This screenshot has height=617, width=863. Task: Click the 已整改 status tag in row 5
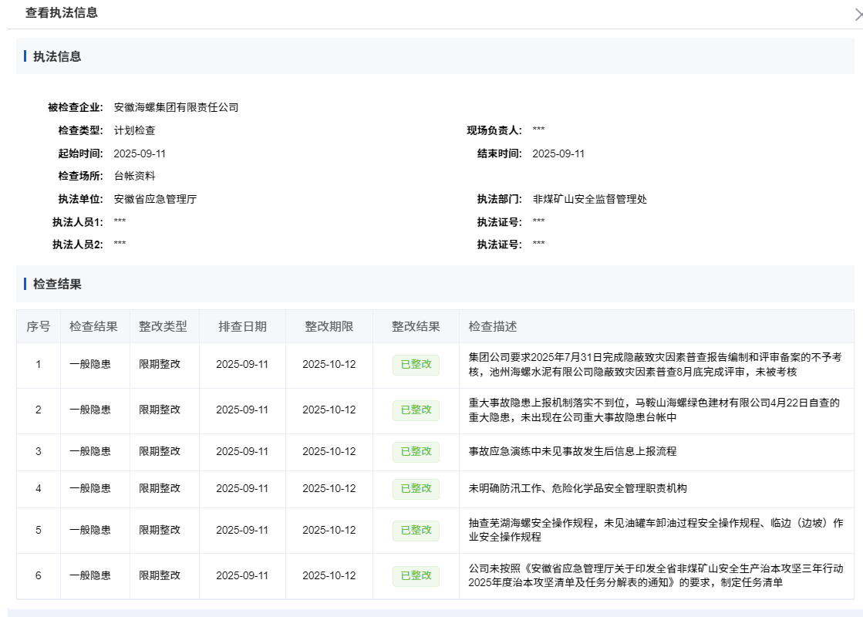(x=416, y=531)
